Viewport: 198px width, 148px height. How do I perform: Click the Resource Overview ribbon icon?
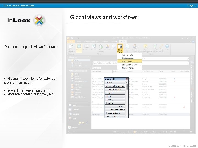(x=135, y=48)
